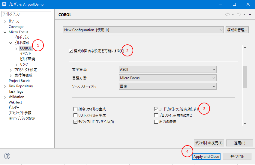Expand the Task Repository tree node

[5, 86]
